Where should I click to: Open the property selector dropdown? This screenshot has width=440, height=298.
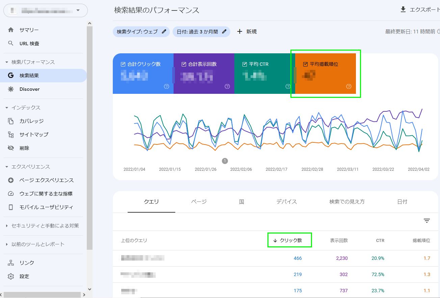tap(46, 10)
